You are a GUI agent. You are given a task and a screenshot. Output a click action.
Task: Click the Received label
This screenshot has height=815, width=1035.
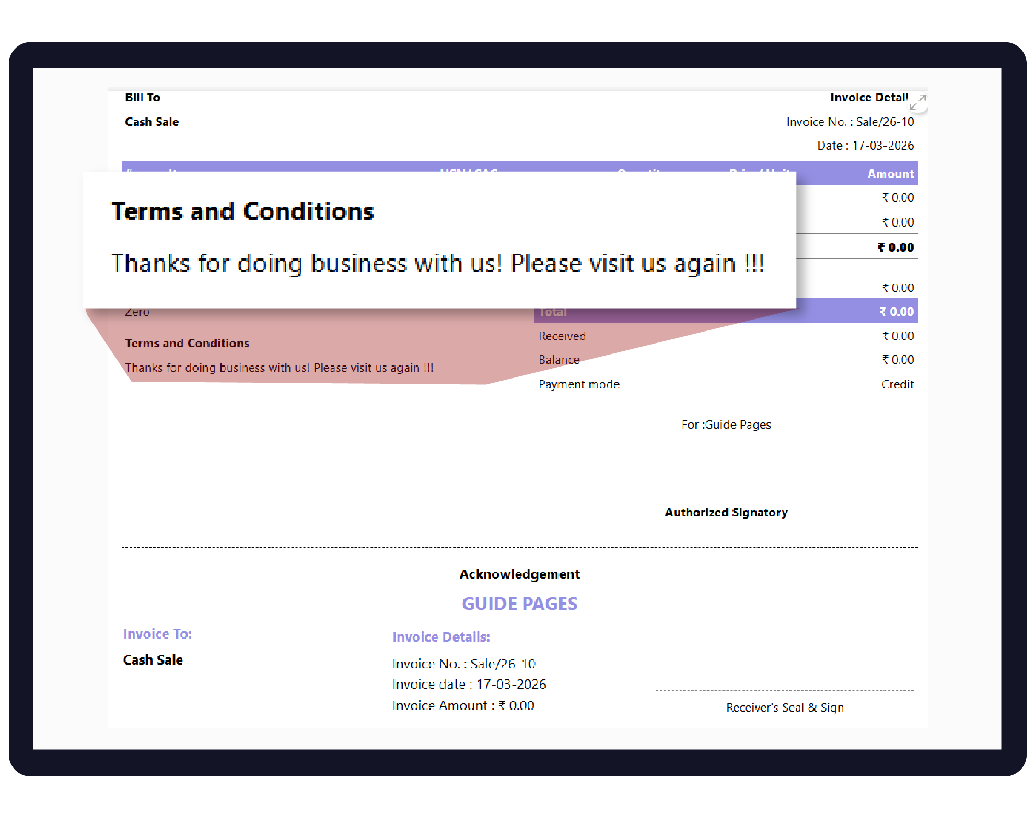point(562,336)
